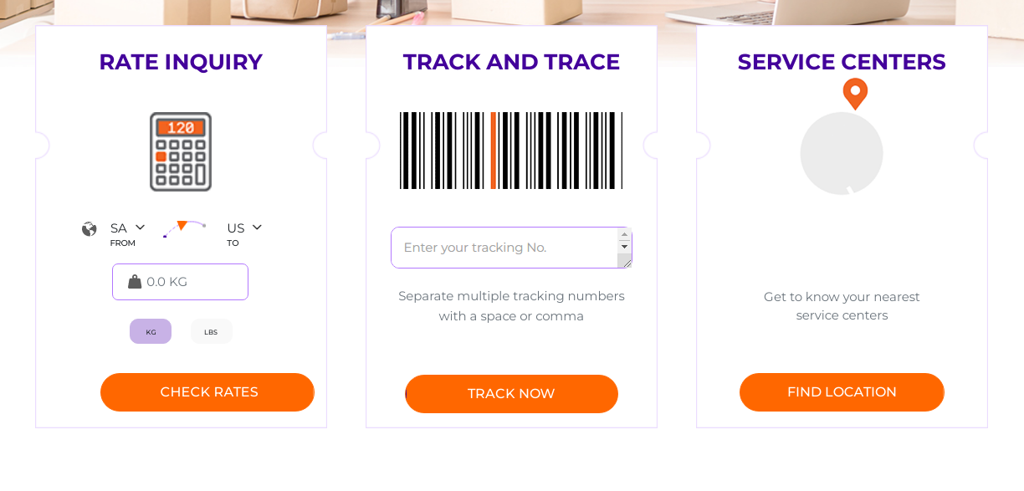Screen dimensions: 1024x491
Task: Click the RATE INQUIRY heading
Action: 181,62
